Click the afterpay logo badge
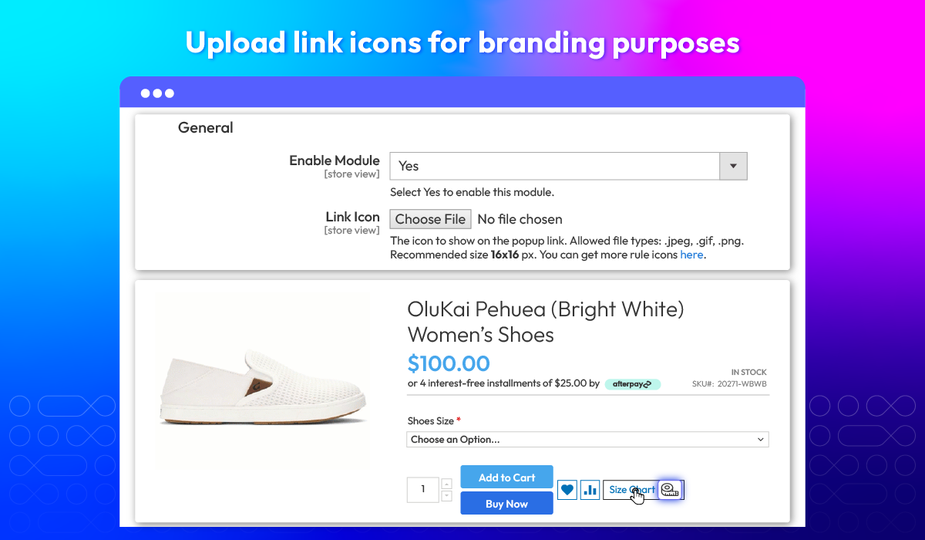The image size is (925, 540). coord(632,383)
